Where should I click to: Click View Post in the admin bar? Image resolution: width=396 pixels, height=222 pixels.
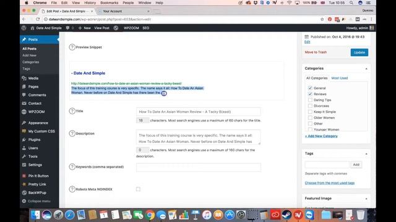101,28
